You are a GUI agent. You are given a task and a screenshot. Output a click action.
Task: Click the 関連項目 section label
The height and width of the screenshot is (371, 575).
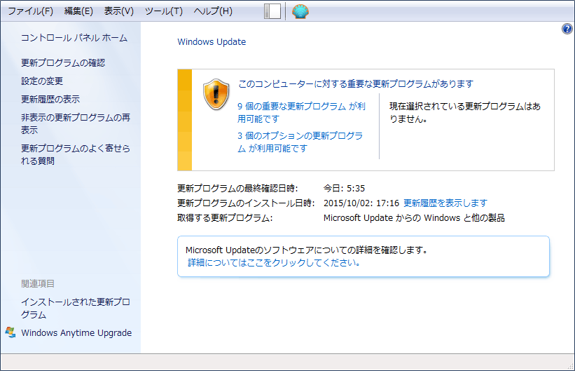[x=38, y=283]
